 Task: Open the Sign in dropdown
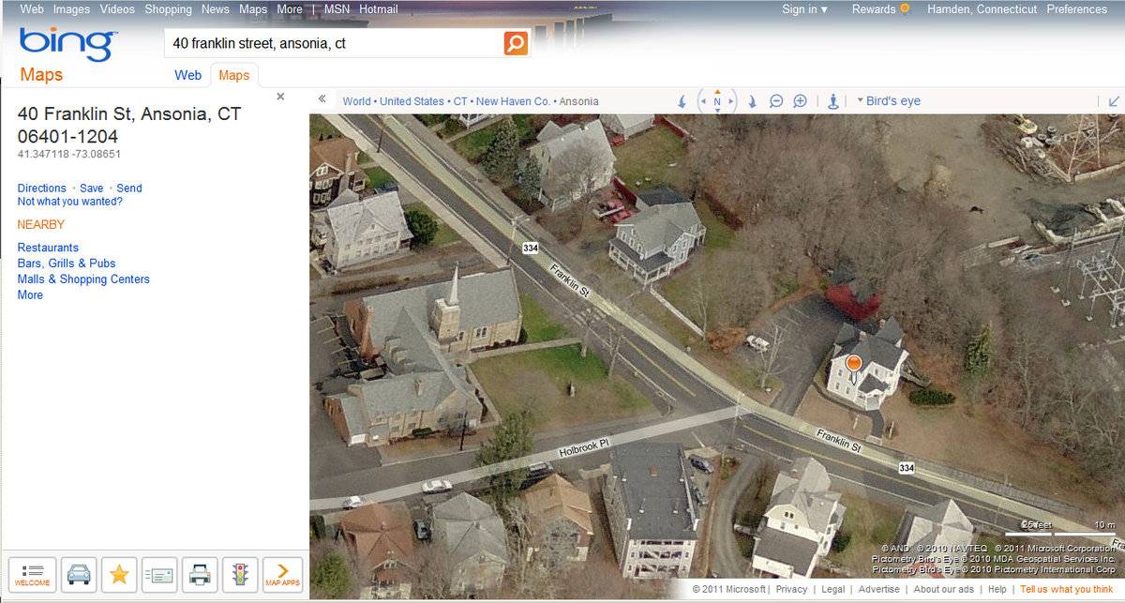click(x=802, y=8)
